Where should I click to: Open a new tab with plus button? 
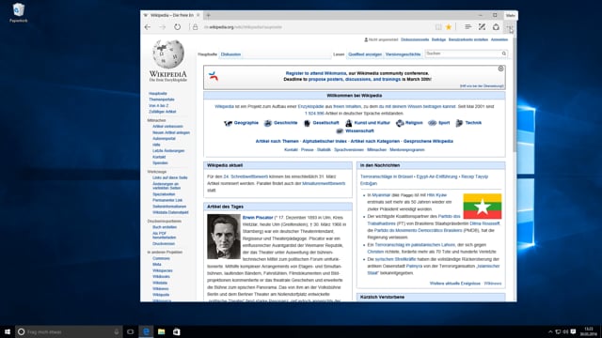[x=208, y=15]
